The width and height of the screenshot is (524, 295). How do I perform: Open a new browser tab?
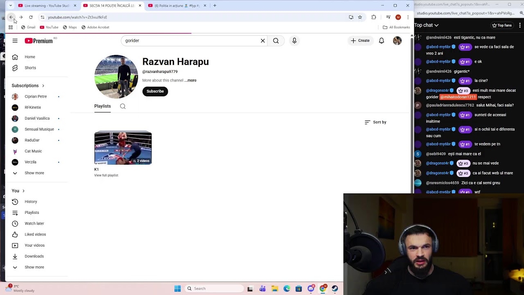click(x=215, y=6)
